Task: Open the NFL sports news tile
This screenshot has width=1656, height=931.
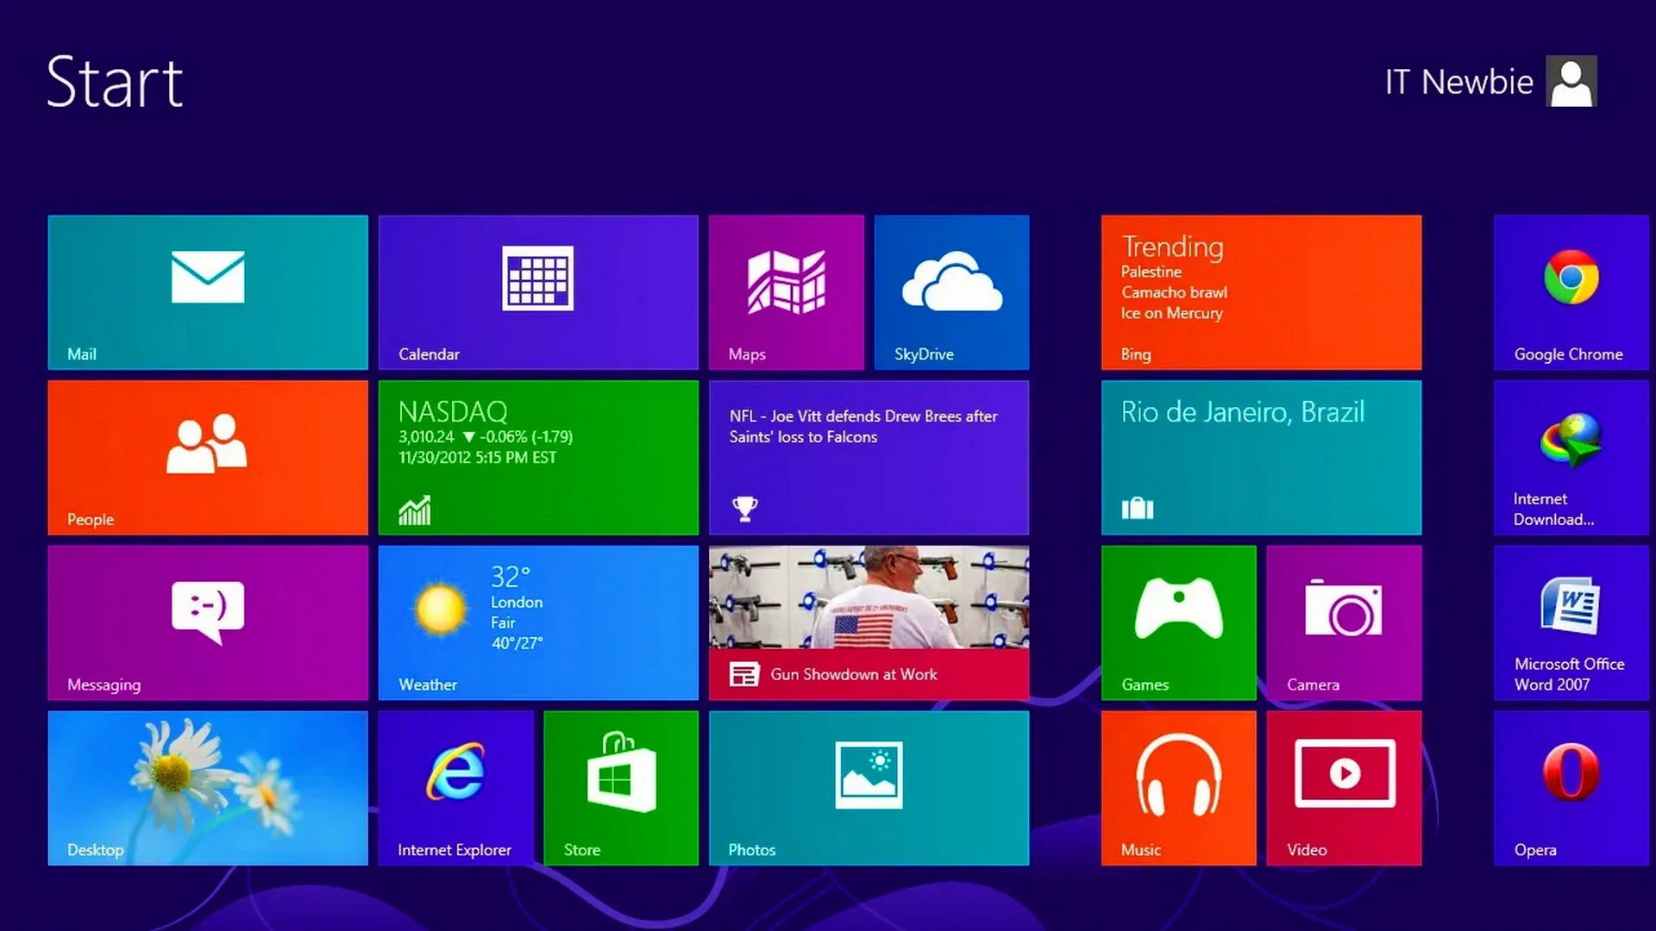Action: (869, 458)
